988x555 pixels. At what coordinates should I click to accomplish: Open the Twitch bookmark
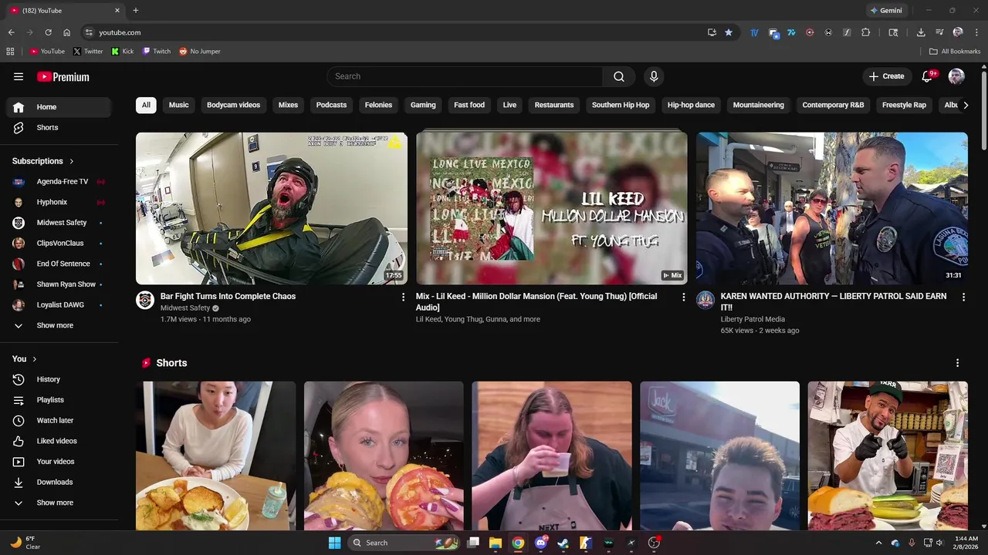tap(157, 52)
